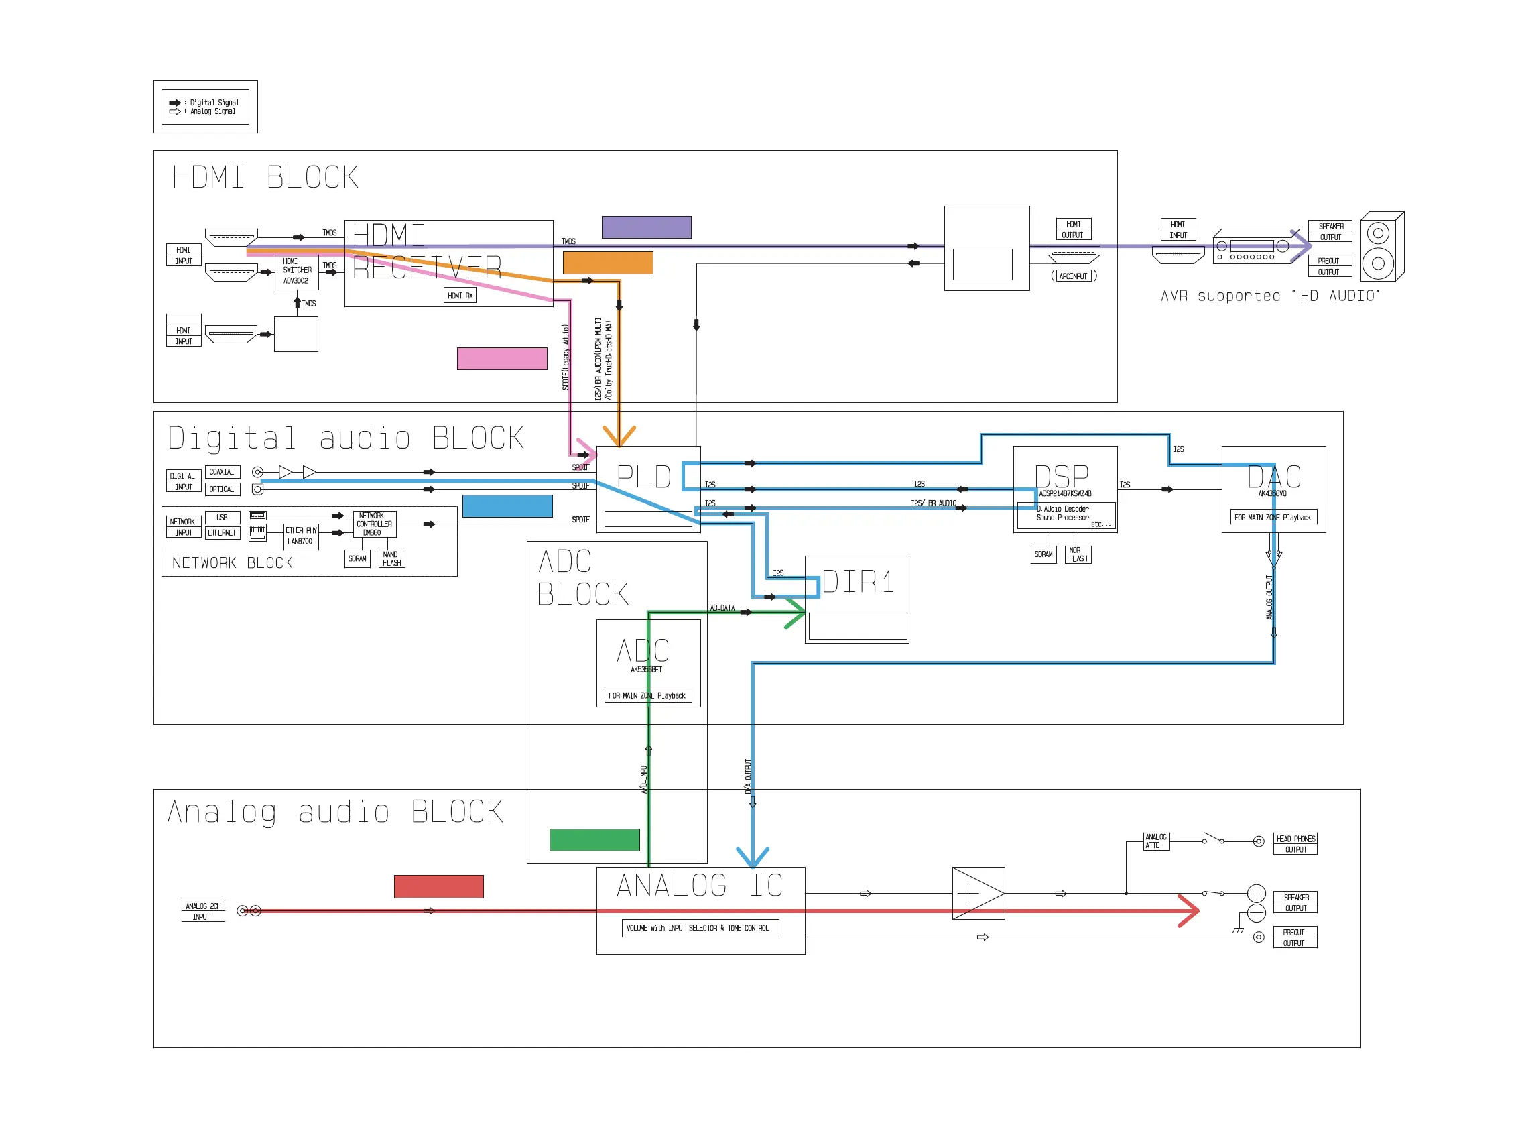
Task: Click the HDMI OUTPUT connector icon
Action: click(x=1072, y=256)
